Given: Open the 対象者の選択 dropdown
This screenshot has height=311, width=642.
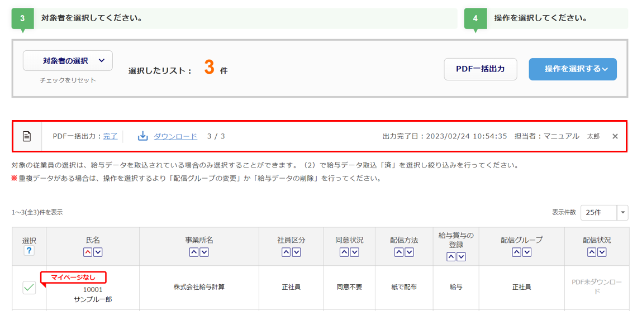Looking at the screenshot, I should (68, 61).
